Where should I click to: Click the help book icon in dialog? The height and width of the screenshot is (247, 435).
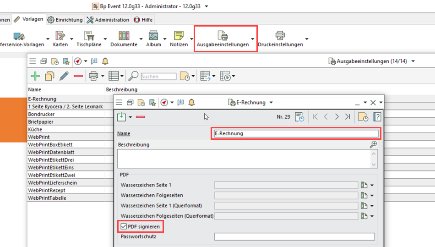(378, 117)
